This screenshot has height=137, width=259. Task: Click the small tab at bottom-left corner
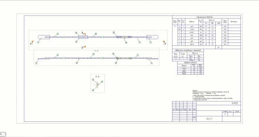pyautogui.click(x=2, y=134)
